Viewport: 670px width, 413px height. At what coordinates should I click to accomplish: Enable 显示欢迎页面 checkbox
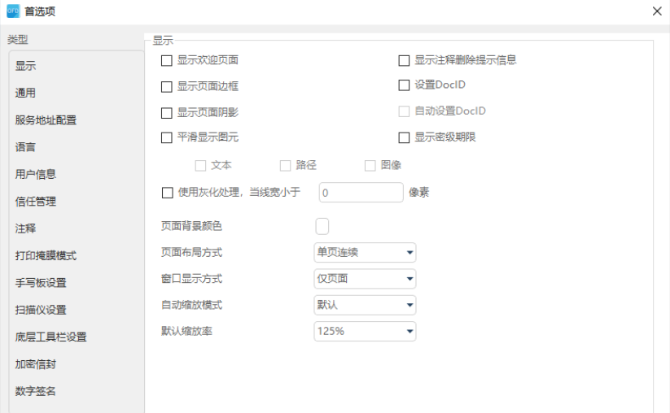(x=167, y=61)
